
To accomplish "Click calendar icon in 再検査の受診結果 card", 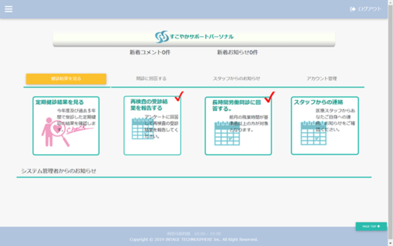I will [141, 129].
